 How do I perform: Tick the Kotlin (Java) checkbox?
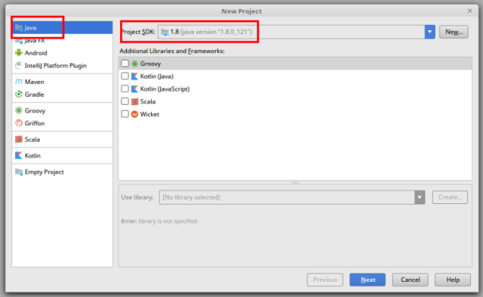[125, 76]
